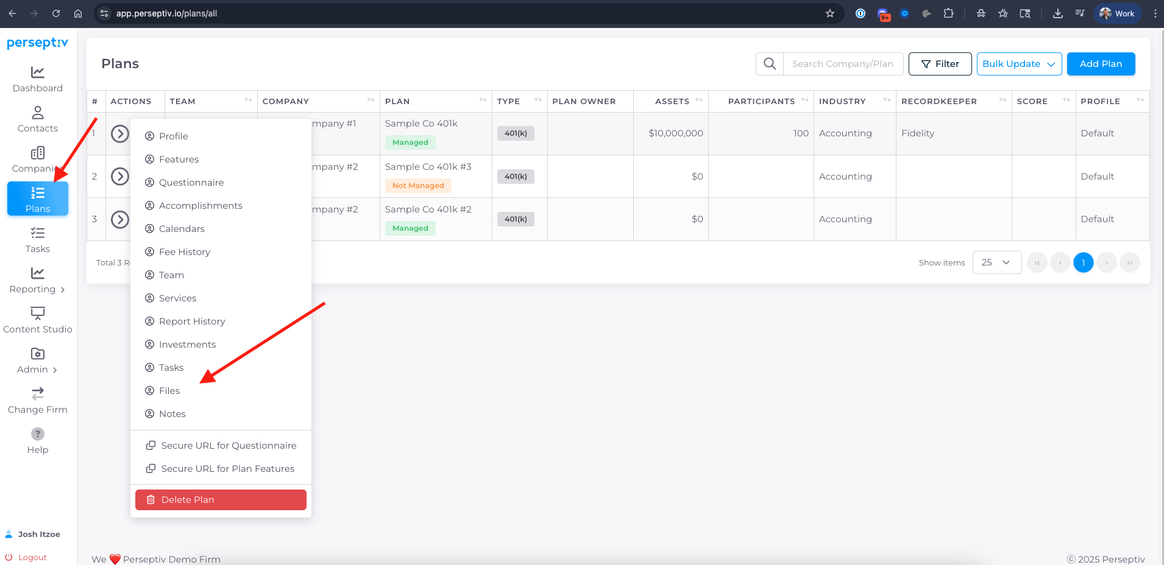Screen dimensions: 1164x565
Task: Go to first page of results
Action: coord(1037,262)
